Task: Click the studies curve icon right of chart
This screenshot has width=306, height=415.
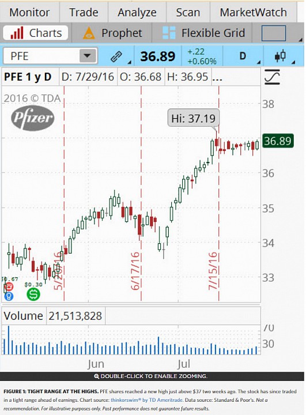Action: pos(273,77)
